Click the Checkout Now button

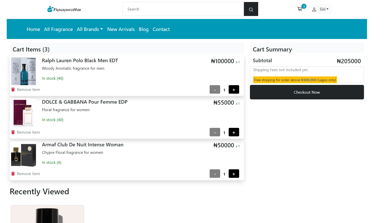(307, 92)
